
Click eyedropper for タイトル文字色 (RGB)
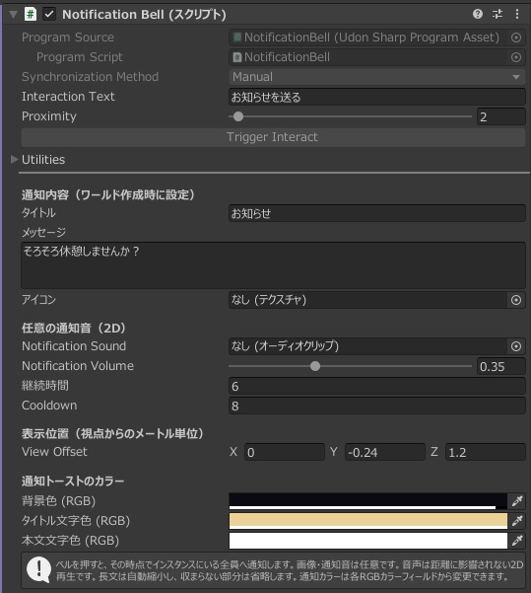[x=516, y=521]
